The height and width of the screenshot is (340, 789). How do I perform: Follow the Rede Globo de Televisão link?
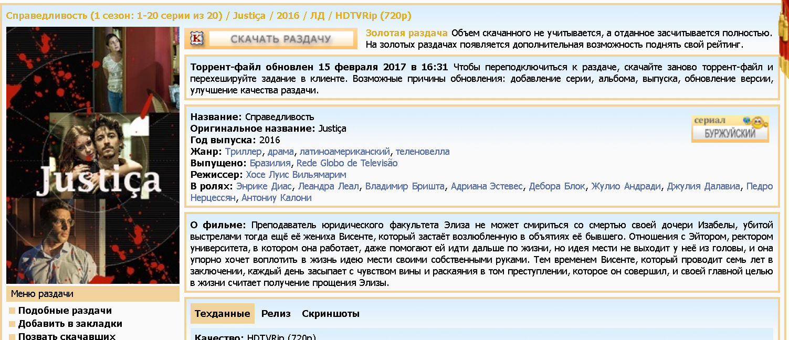point(347,163)
